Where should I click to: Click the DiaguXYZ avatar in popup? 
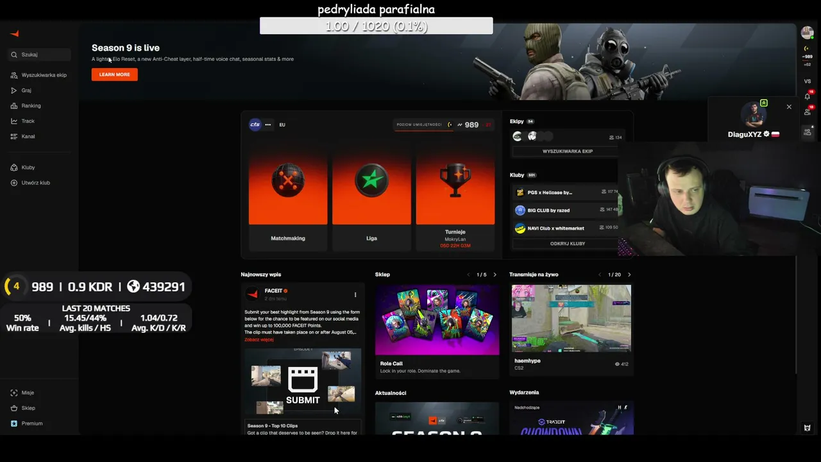click(x=754, y=116)
